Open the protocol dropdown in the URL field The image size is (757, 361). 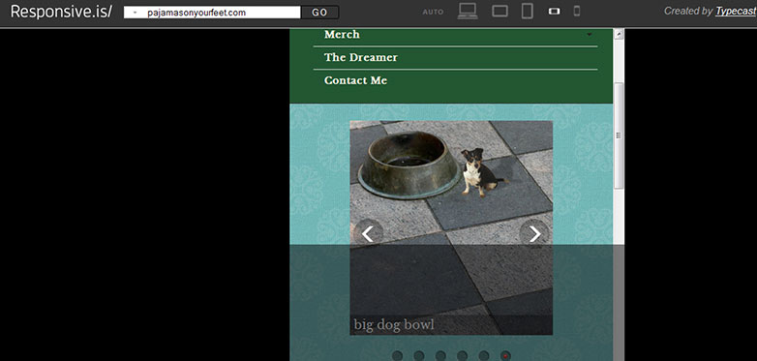point(135,13)
